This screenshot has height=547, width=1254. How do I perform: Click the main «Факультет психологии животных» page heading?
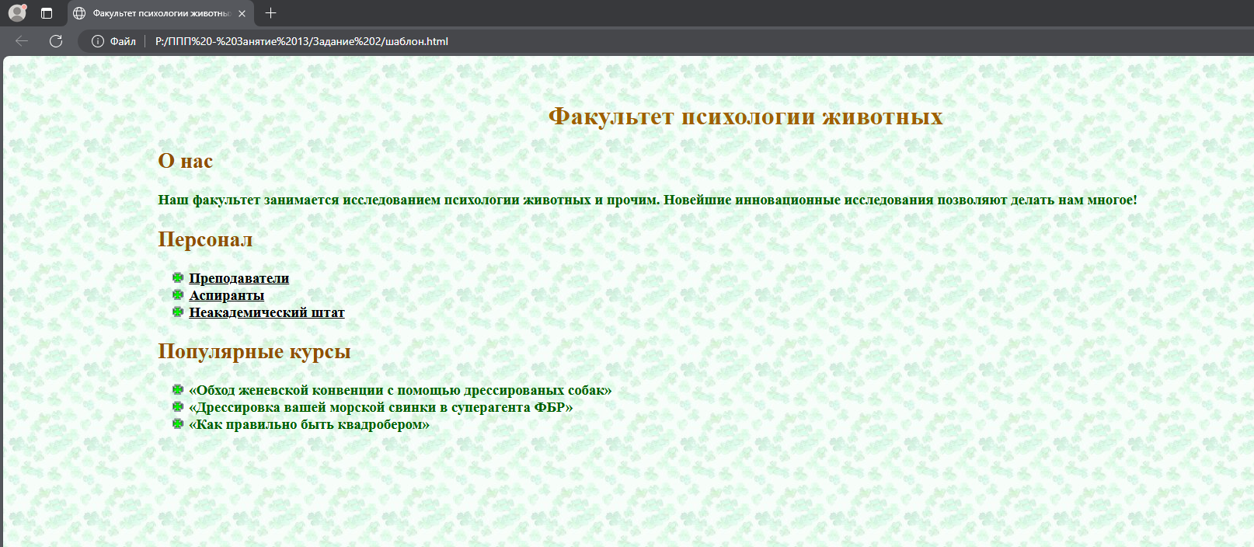click(745, 117)
